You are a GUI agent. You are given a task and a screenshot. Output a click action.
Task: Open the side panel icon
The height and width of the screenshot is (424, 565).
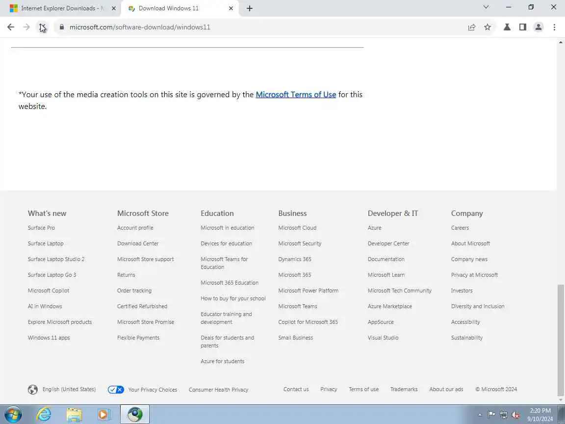[x=522, y=27]
